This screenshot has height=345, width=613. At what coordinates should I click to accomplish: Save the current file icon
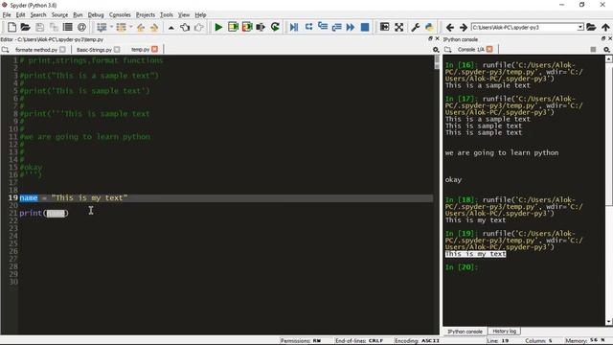click(x=39, y=27)
